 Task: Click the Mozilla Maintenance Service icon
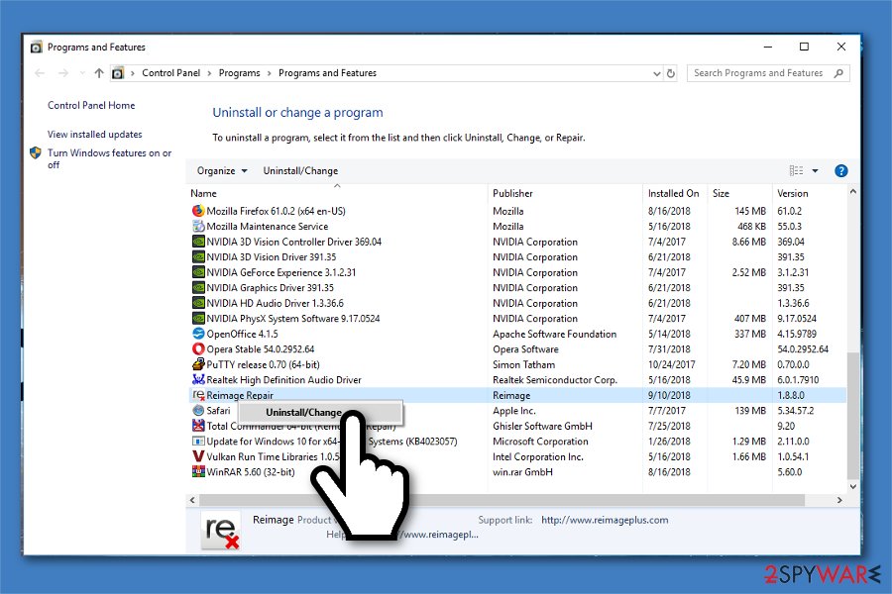pyautogui.click(x=198, y=227)
